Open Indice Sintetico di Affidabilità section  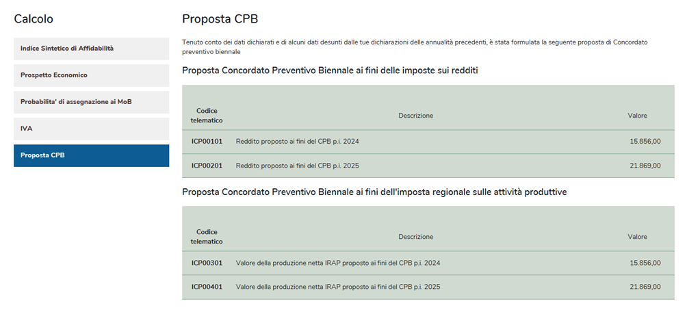click(x=91, y=49)
